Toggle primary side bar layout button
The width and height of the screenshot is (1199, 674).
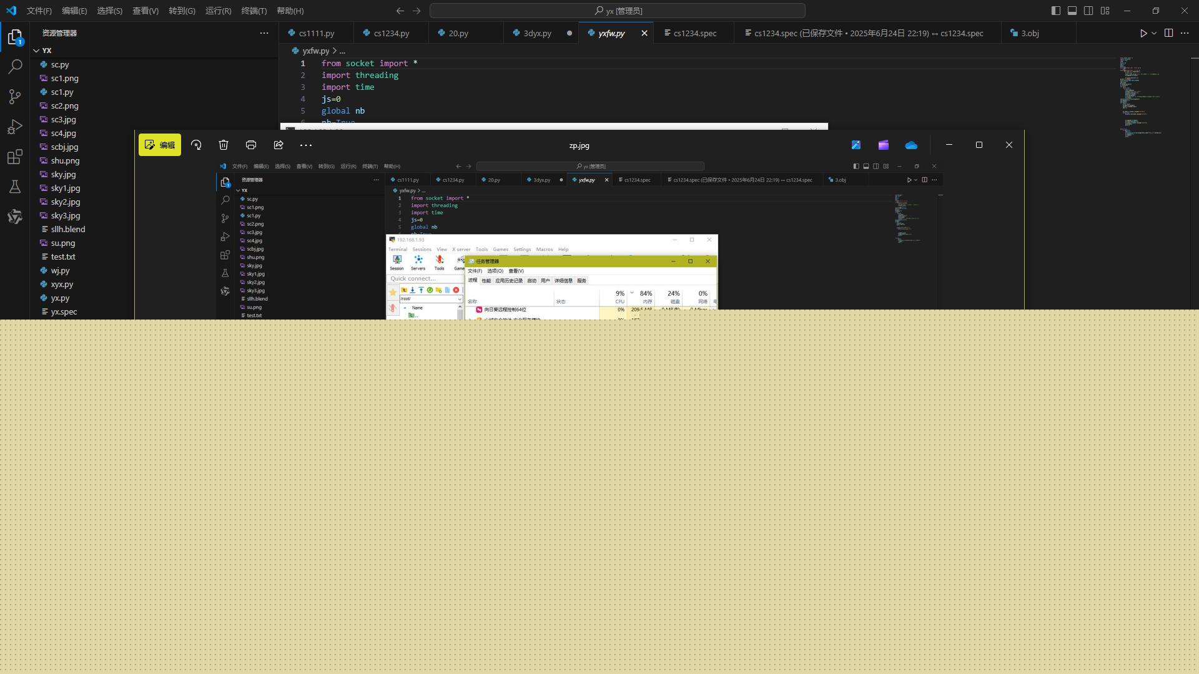pyautogui.click(x=1055, y=11)
